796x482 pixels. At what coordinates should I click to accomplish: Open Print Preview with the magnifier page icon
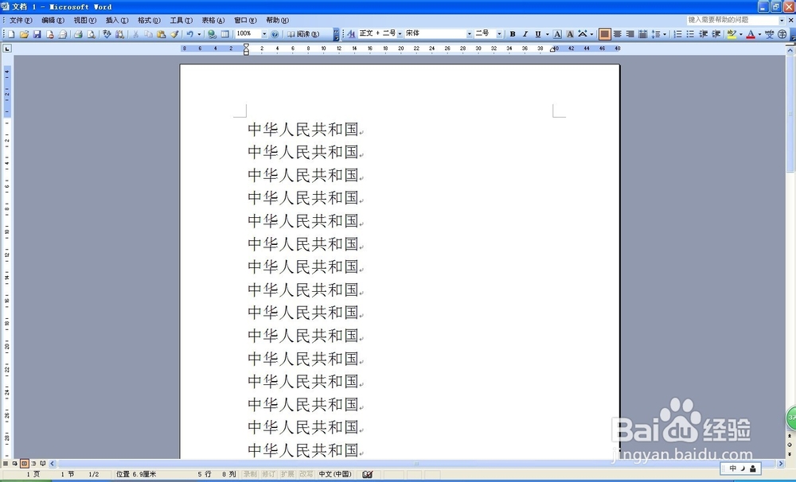tap(91, 34)
